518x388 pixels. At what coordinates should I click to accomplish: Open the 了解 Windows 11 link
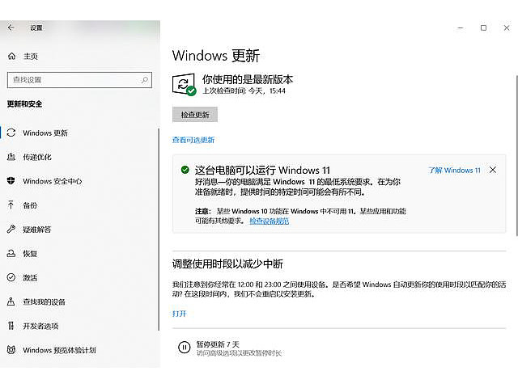tap(455, 171)
